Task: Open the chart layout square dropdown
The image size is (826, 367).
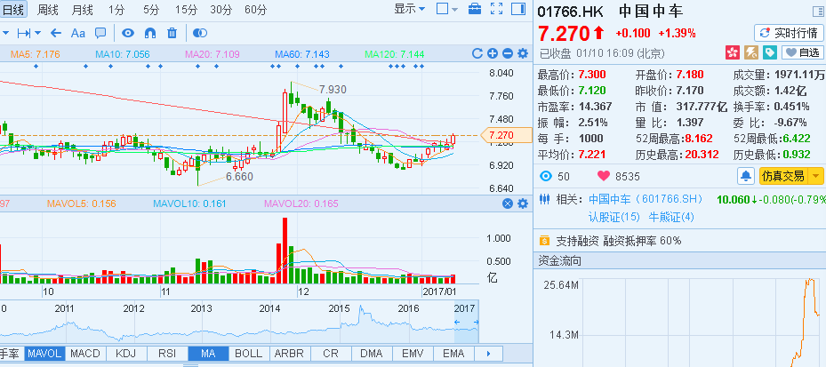Action: pos(448,8)
